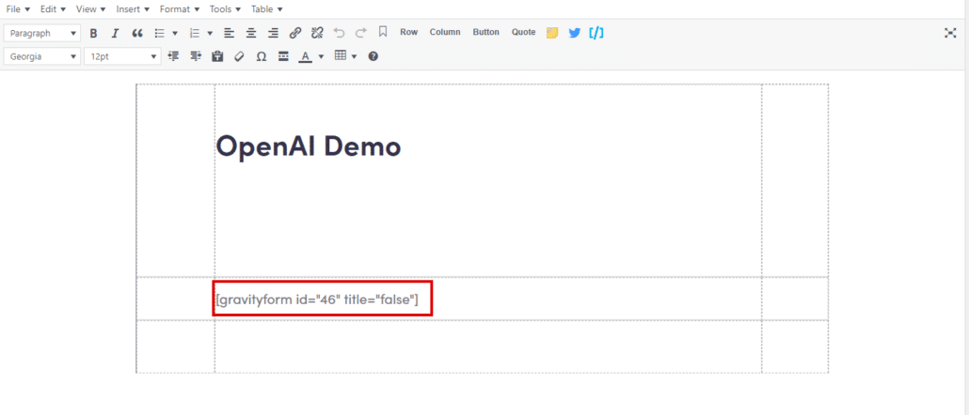Open the blue shortcode brackets tool
The width and height of the screenshot is (969, 415).
(596, 33)
